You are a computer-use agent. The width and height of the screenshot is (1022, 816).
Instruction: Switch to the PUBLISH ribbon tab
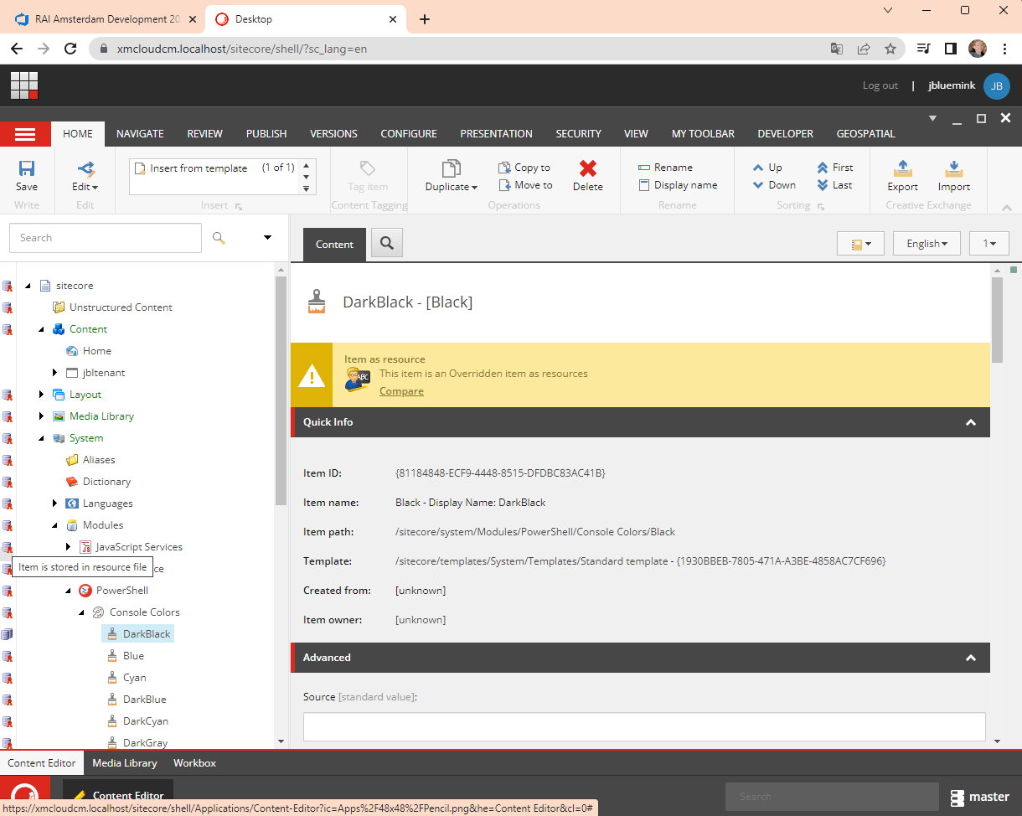point(266,133)
